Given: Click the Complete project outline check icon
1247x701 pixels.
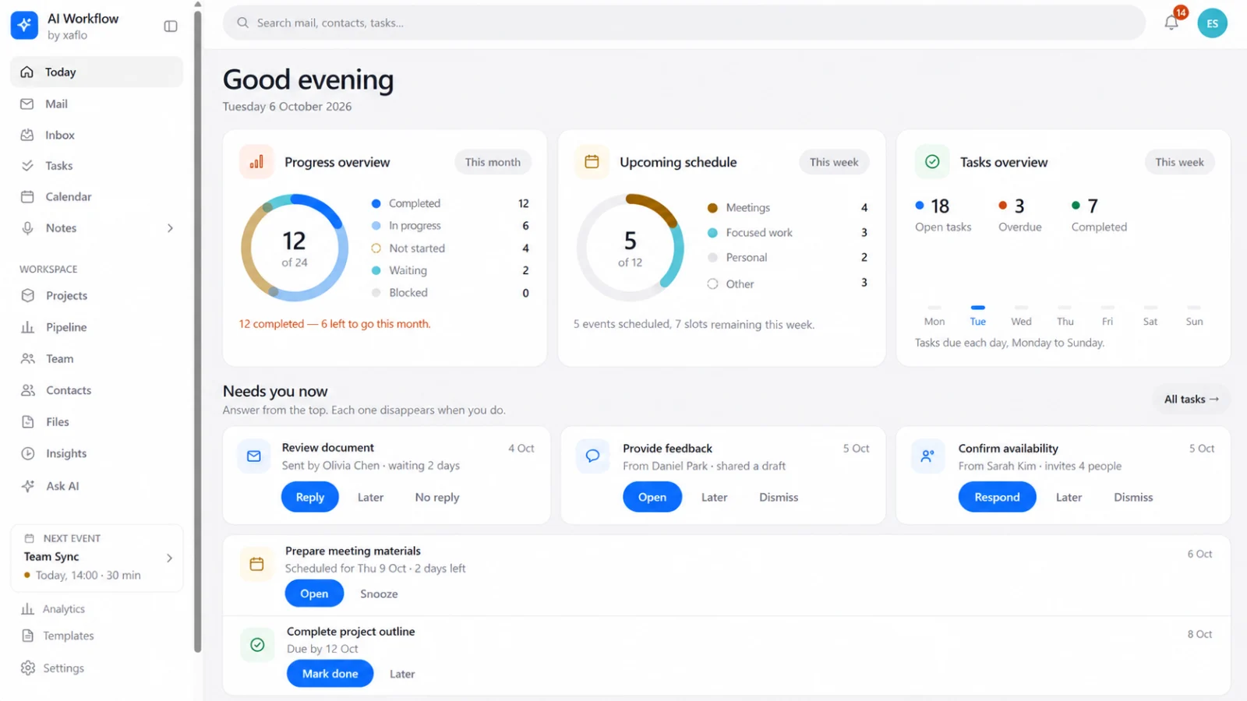Looking at the screenshot, I should pos(257,644).
